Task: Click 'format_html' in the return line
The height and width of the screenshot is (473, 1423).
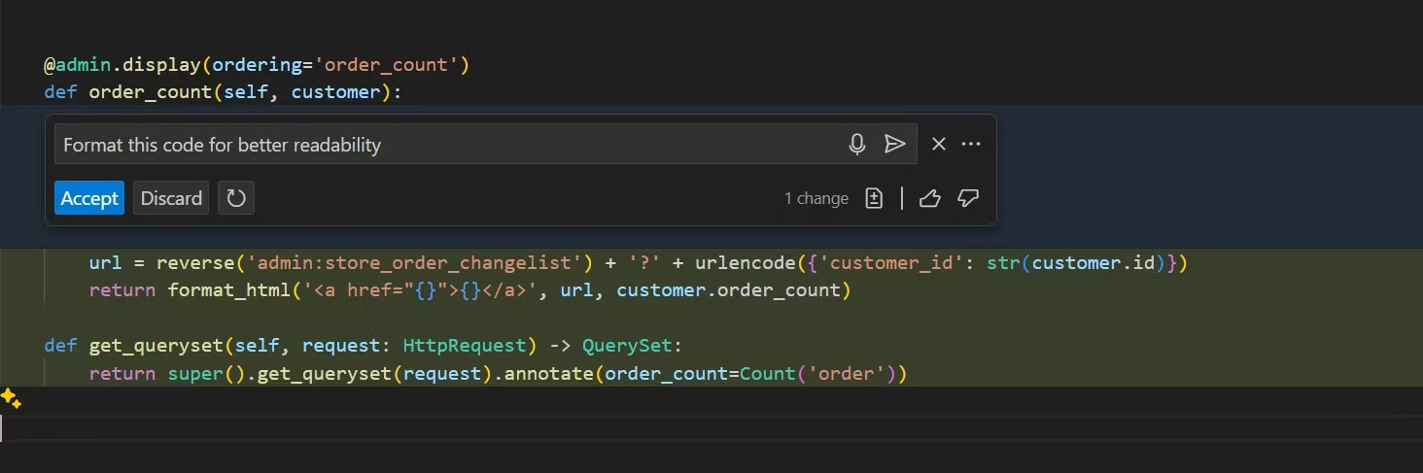Action: point(229,290)
